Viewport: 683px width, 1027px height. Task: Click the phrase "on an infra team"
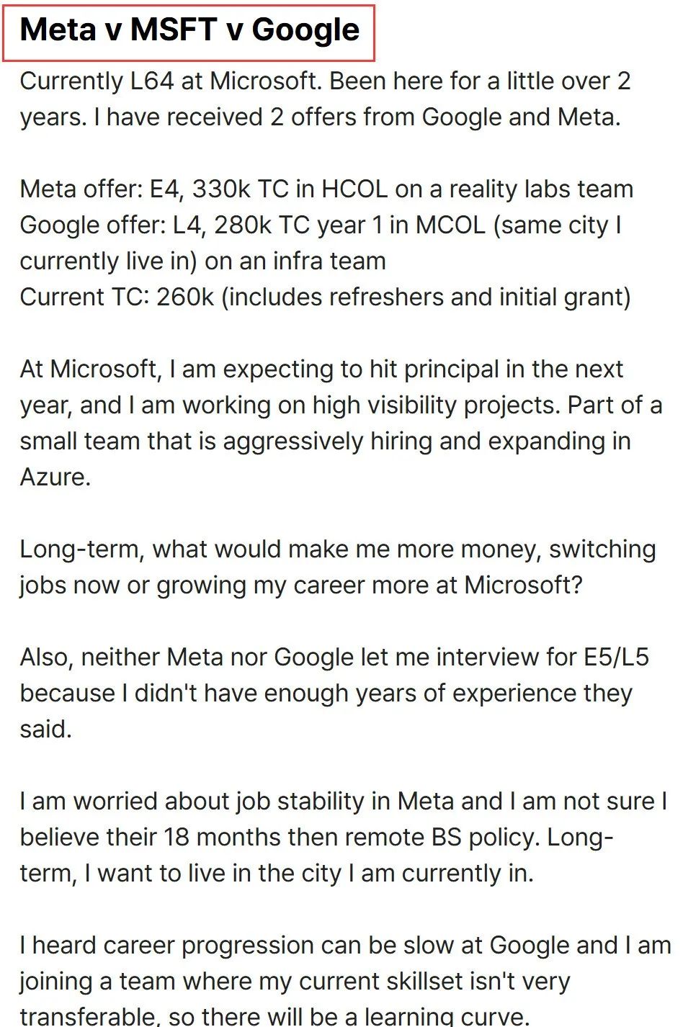point(295,261)
